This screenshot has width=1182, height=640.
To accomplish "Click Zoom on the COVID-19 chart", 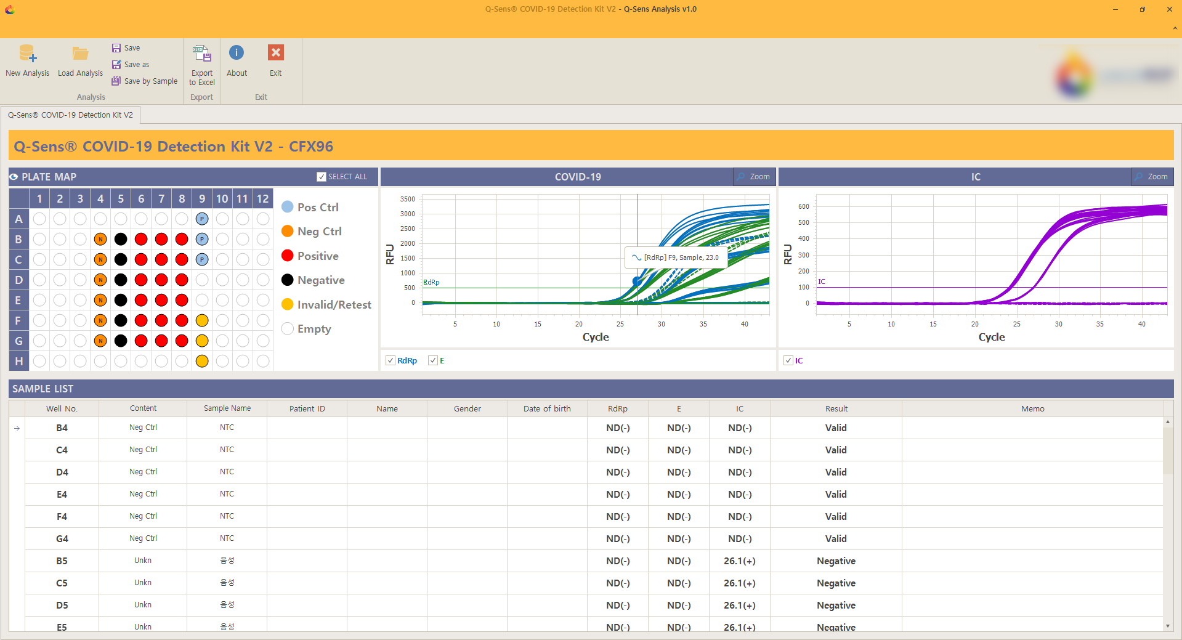I will (x=753, y=177).
